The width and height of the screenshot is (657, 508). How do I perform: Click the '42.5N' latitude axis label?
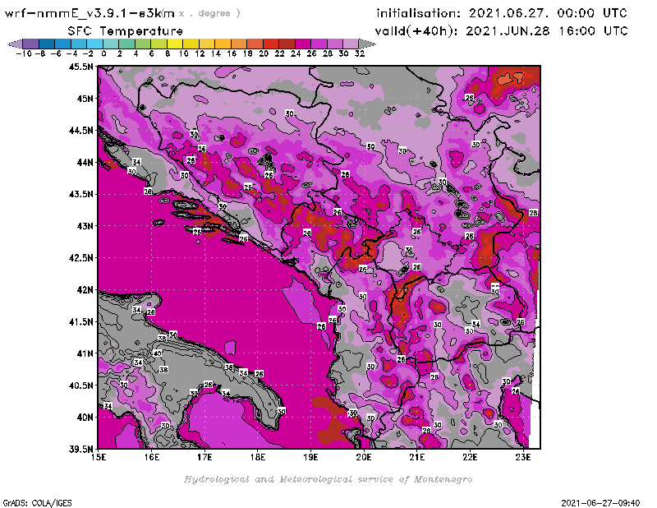(x=80, y=258)
